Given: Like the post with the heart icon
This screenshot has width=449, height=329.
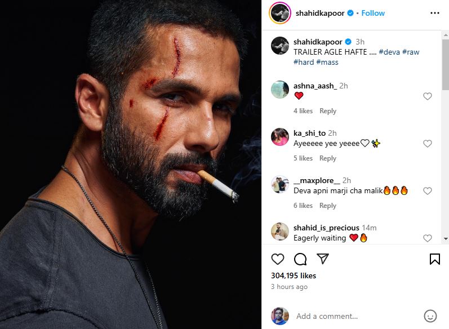Looking at the screenshot, I should tap(278, 259).
